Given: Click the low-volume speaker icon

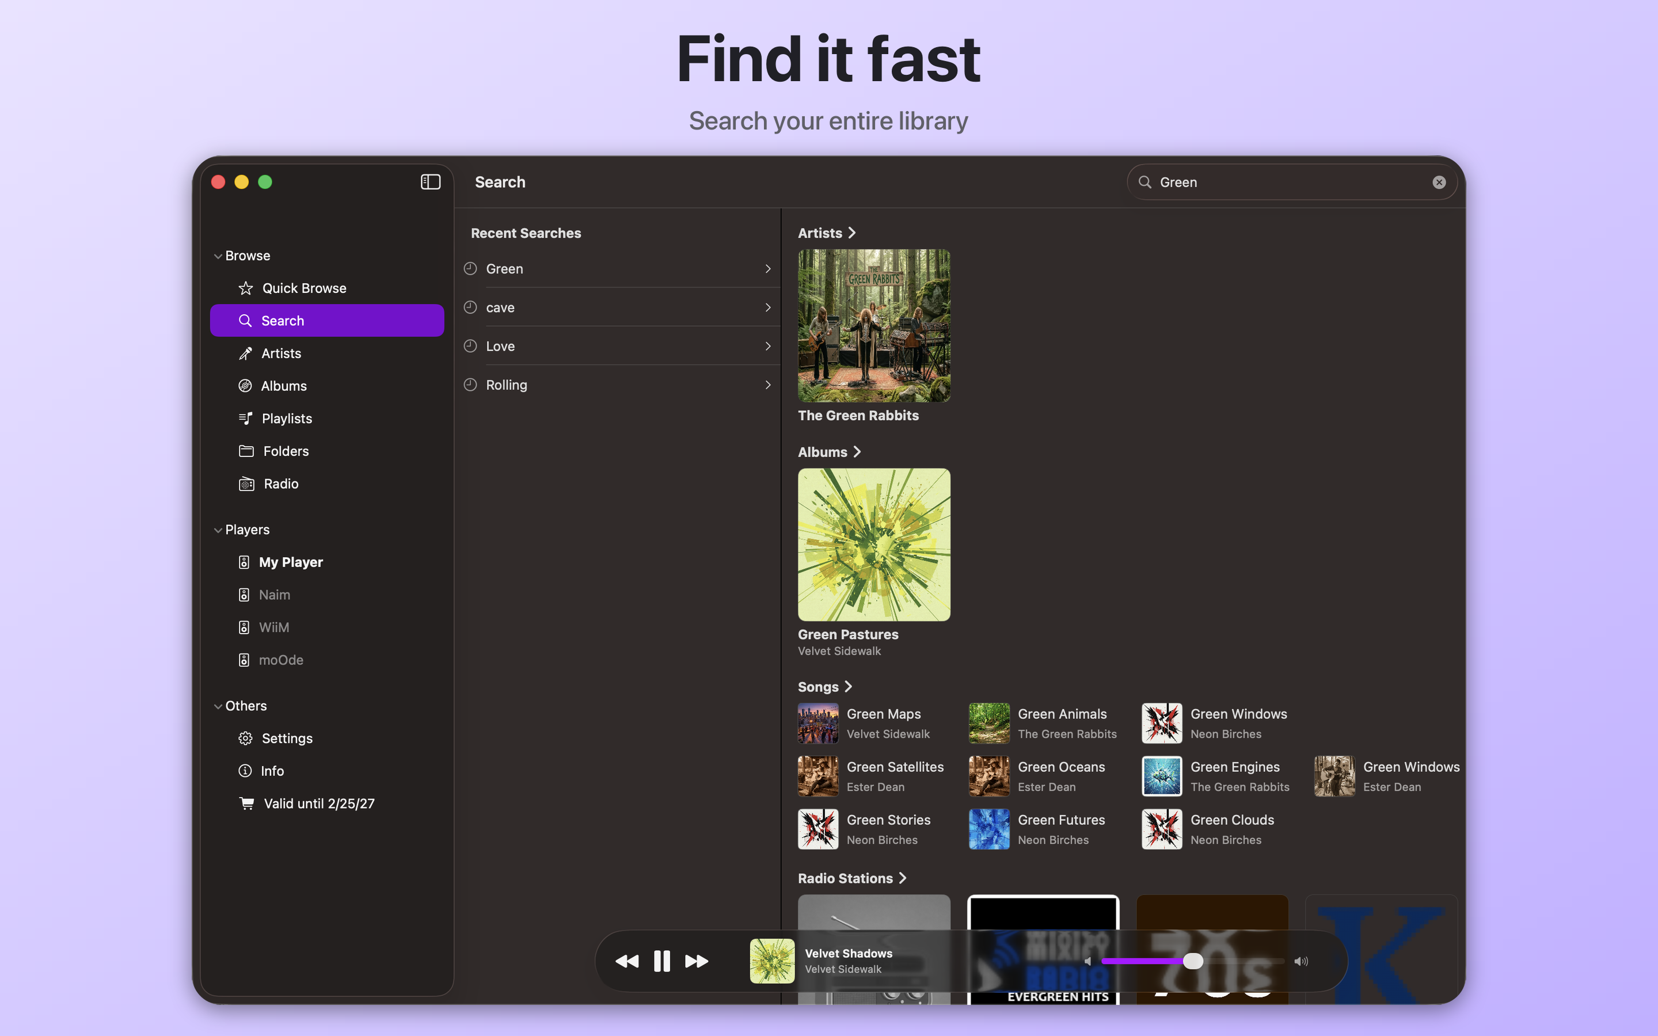Looking at the screenshot, I should click(1087, 961).
